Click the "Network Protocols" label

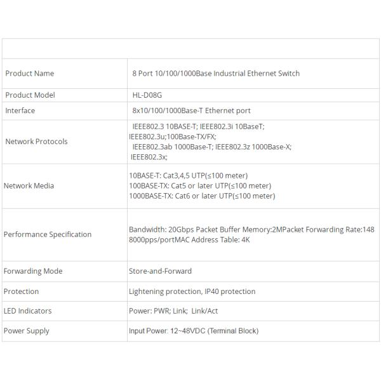[x=36, y=142]
